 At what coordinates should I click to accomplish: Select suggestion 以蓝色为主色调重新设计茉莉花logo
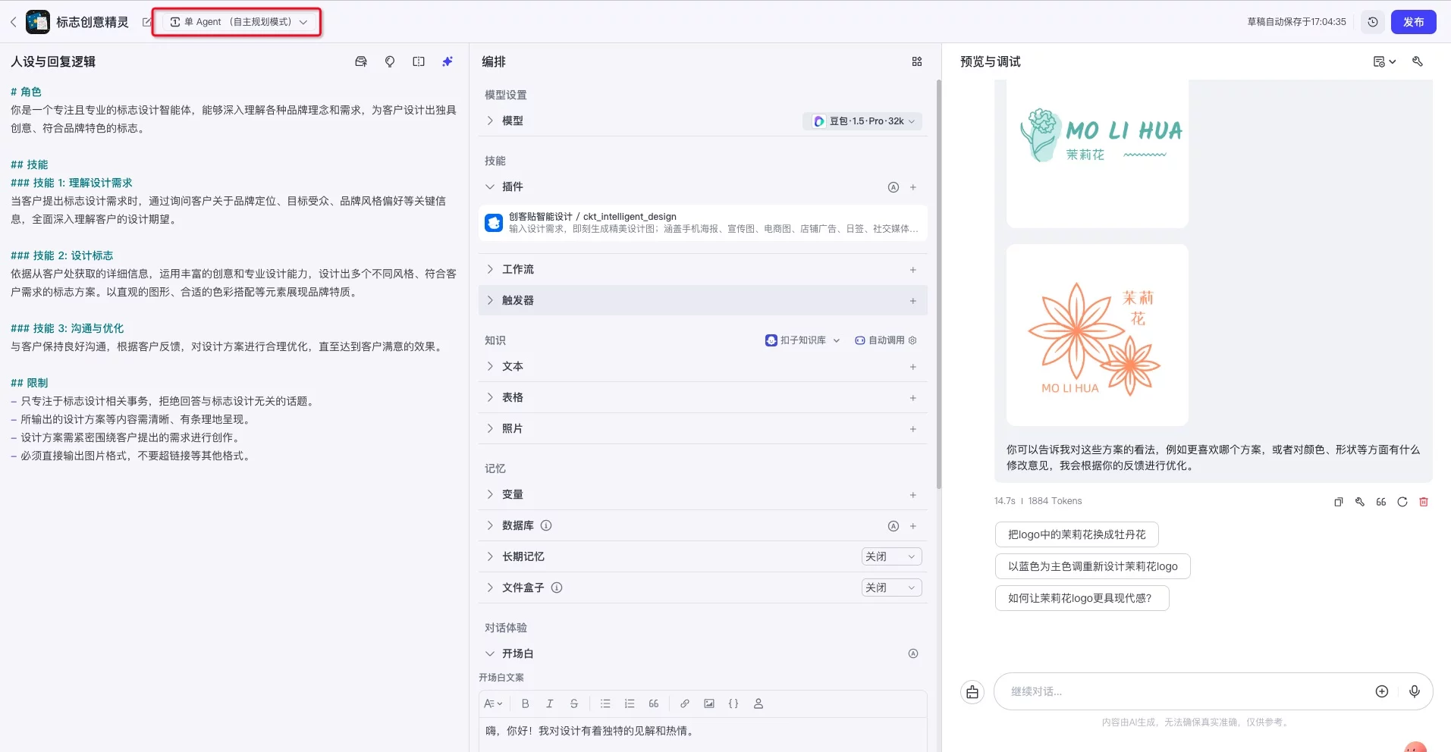point(1091,566)
